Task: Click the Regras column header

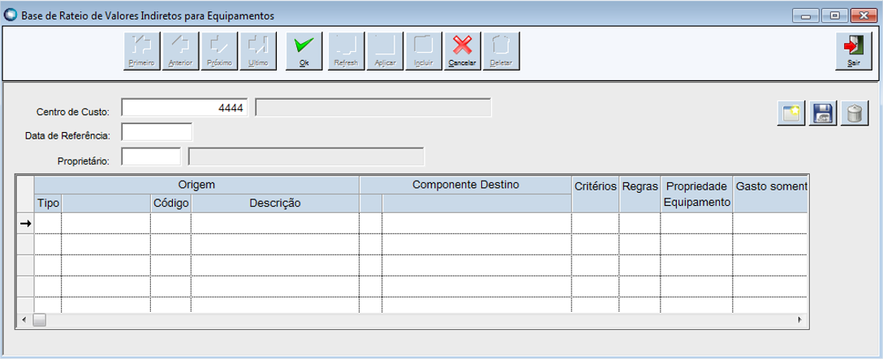Action: point(640,194)
